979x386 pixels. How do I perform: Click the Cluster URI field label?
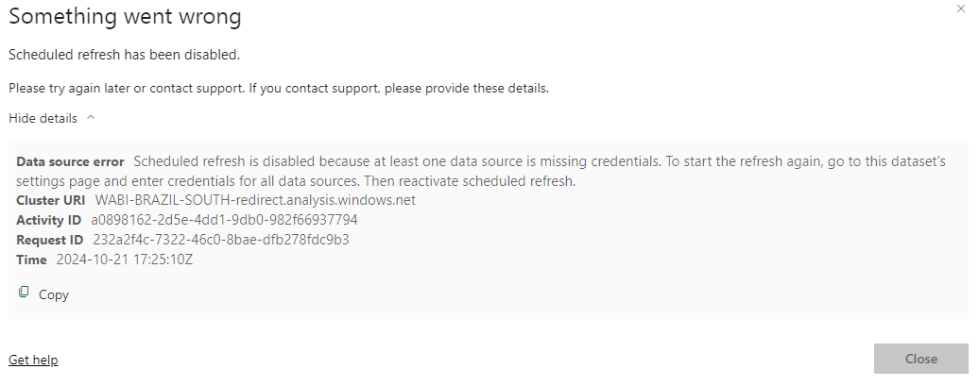(x=52, y=200)
